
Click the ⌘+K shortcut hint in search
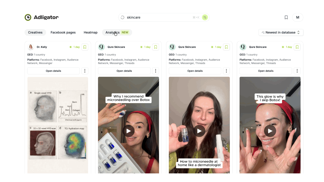(x=196, y=17)
